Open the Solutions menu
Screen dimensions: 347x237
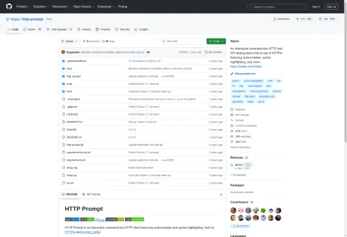(41, 7)
